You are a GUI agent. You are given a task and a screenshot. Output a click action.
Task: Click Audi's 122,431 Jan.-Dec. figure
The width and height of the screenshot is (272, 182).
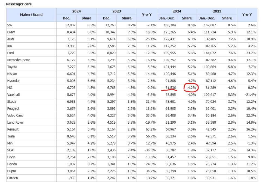click(x=170, y=39)
